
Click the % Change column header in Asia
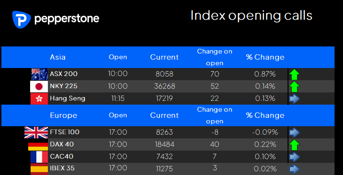pos(265,57)
